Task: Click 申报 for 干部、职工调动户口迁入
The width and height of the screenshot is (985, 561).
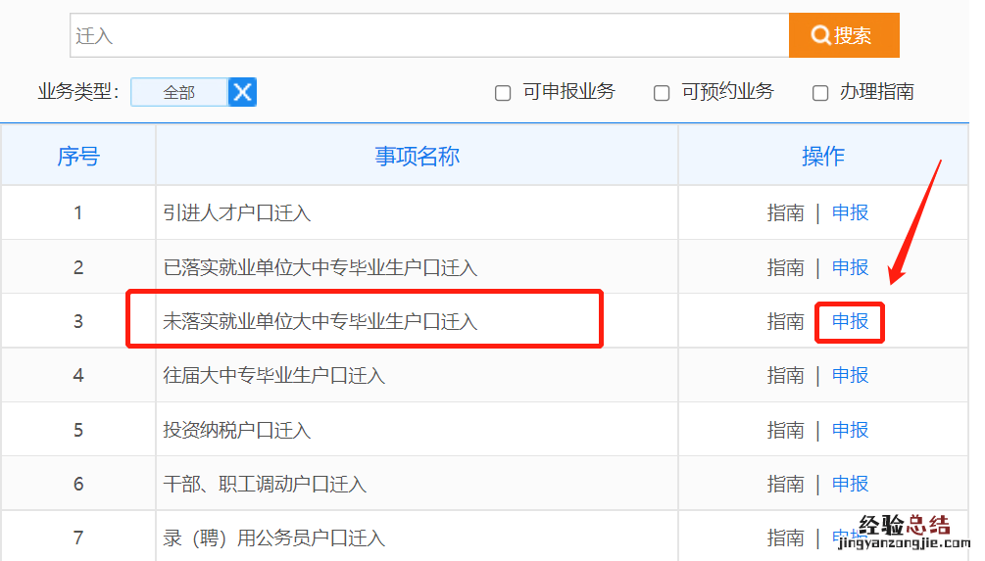Action: pos(850,484)
